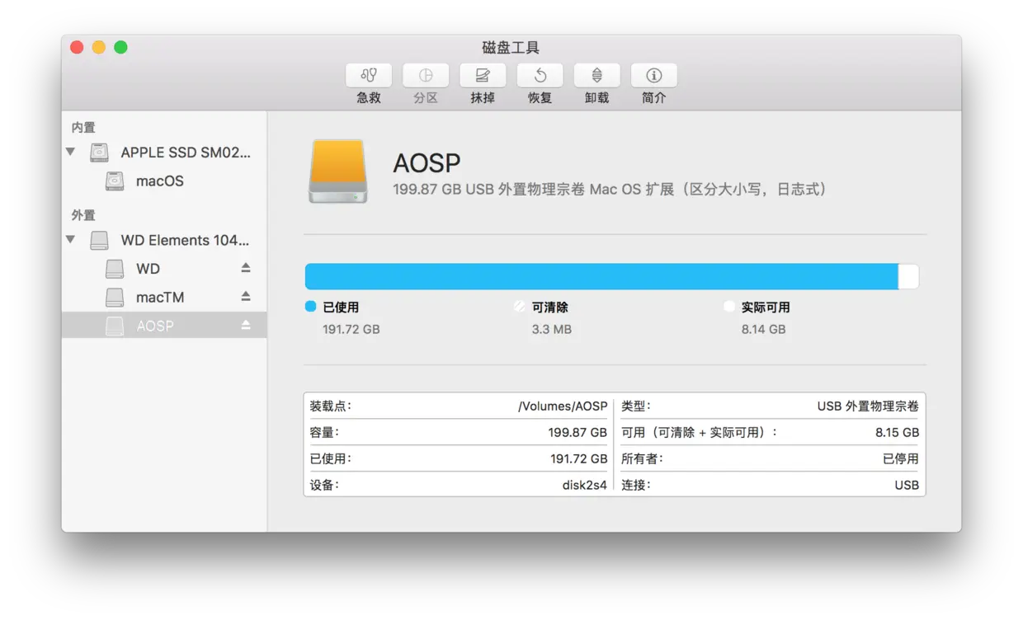The width and height of the screenshot is (1023, 620).
Task: Click the white 实际可用 legend dot
Action: tap(728, 306)
